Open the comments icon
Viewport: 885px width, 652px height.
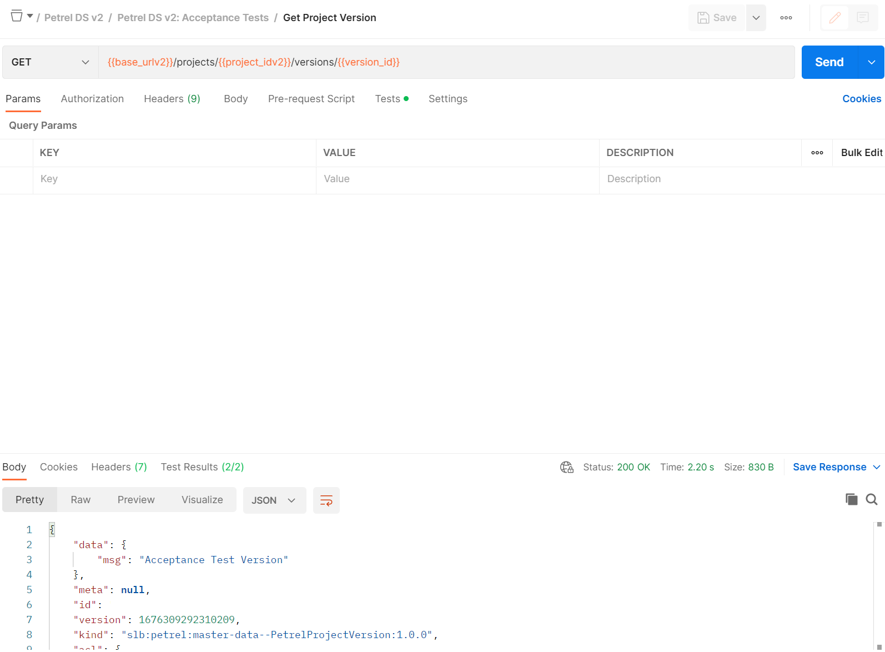tap(863, 18)
